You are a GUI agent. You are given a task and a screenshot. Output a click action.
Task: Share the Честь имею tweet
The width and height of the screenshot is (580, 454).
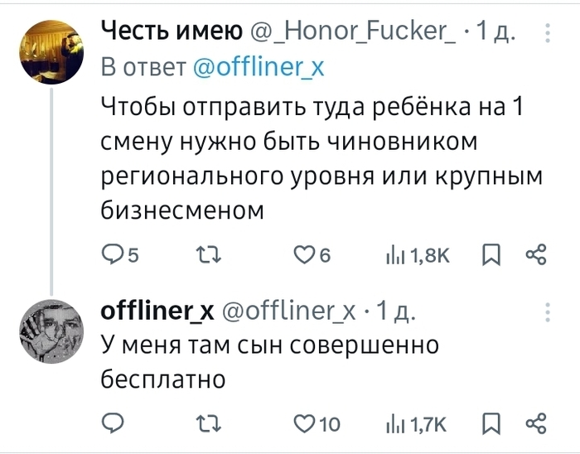coord(536,254)
